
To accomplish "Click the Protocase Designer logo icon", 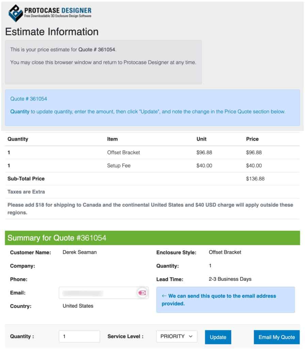I will coord(16,13).
